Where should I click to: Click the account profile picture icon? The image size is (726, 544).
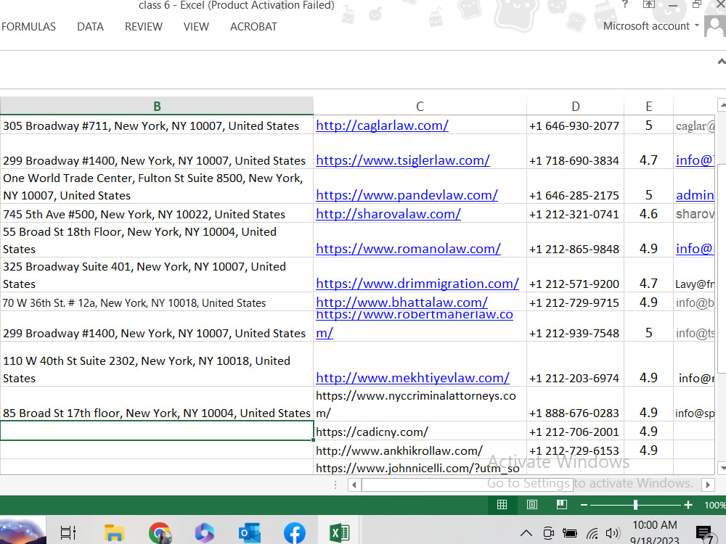coord(715,26)
